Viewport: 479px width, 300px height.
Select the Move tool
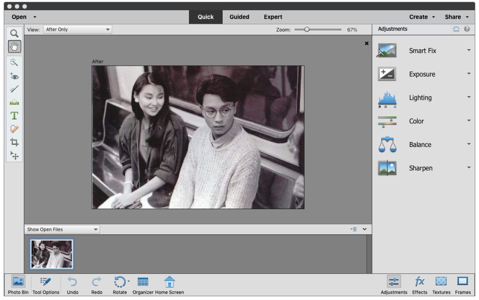coord(14,155)
